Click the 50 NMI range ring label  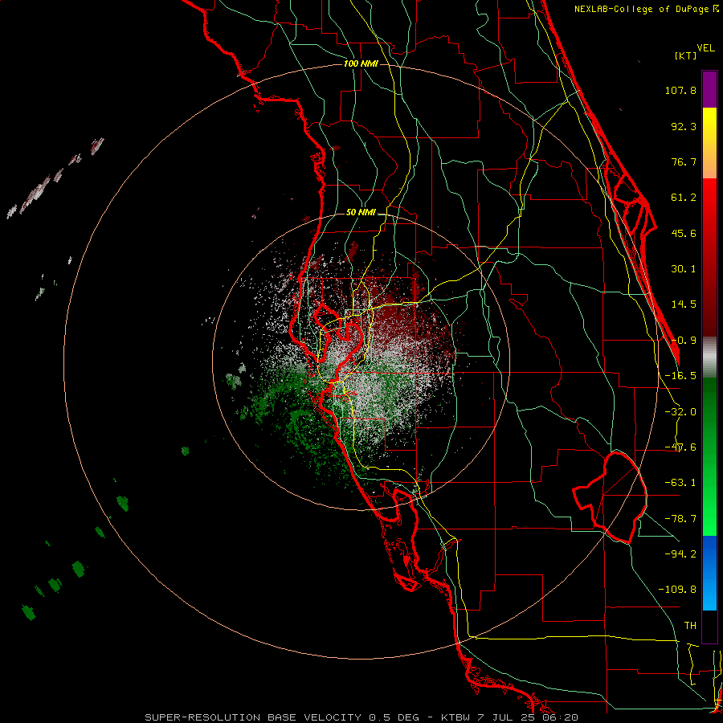click(x=361, y=213)
